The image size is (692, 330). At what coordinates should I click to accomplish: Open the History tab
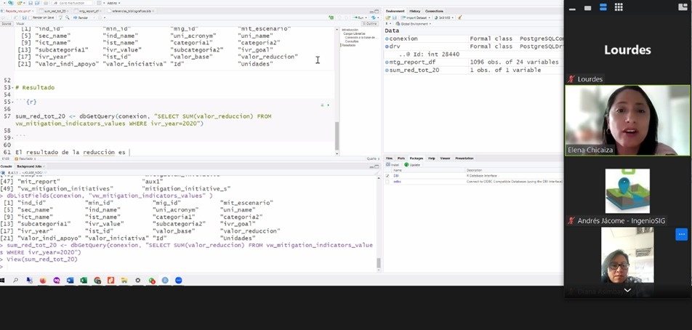coord(414,11)
